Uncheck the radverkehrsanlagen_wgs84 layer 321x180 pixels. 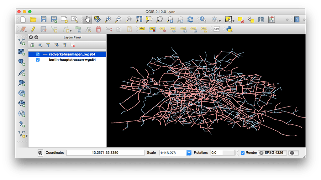pyautogui.click(x=38, y=54)
